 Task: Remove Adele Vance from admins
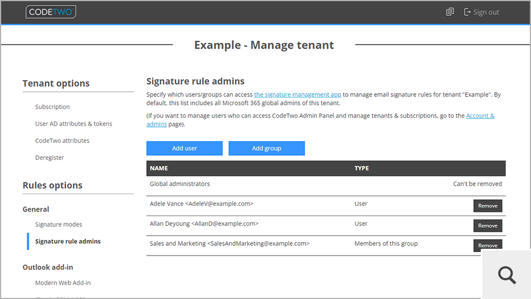pos(488,206)
